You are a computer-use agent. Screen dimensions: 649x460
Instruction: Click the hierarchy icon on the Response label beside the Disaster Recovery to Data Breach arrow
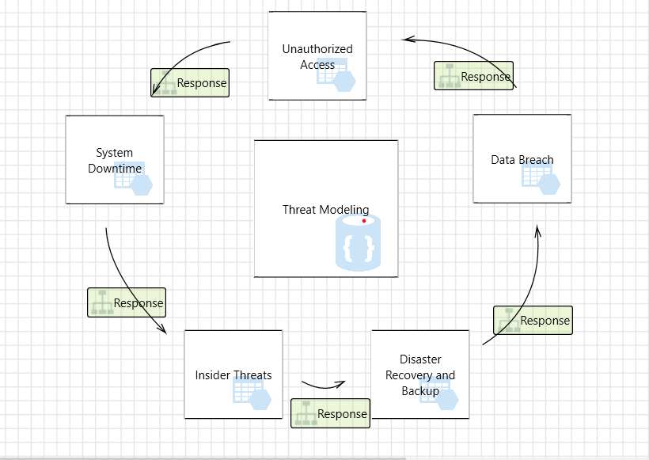(509, 320)
